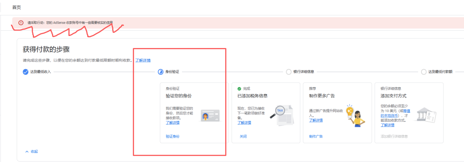Select the 达到最低付款额 step circle
This screenshot has height=162, width=464.
pyautogui.click(x=424, y=72)
